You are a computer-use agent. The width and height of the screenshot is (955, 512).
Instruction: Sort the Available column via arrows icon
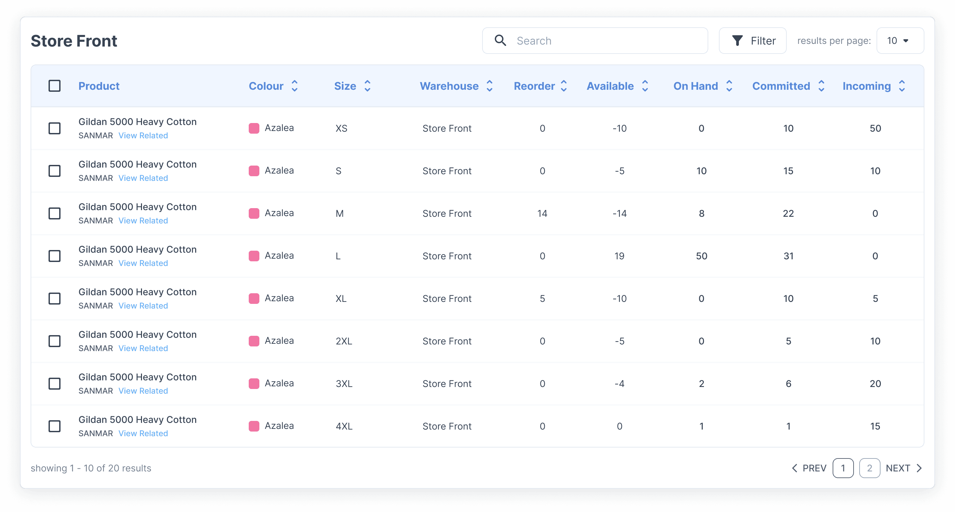click(645, 86)
